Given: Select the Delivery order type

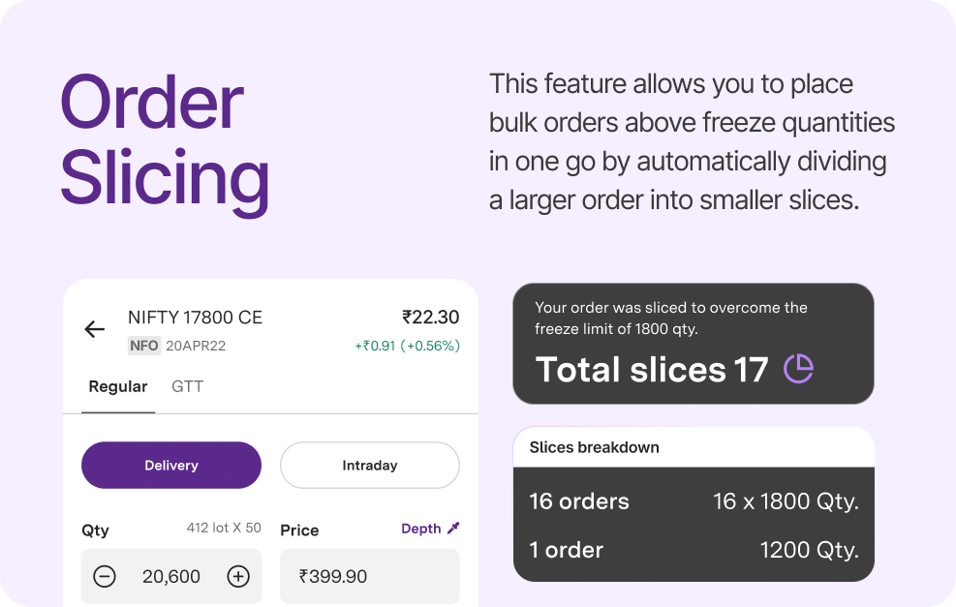Looking at the screenshot, I should [x=171, y=466].
